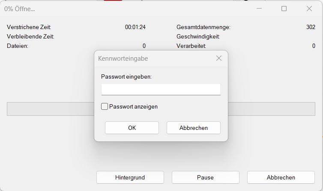Close the Kennworteingabe dialog with X
The image size is (323, 191).
tap(219, 58)
